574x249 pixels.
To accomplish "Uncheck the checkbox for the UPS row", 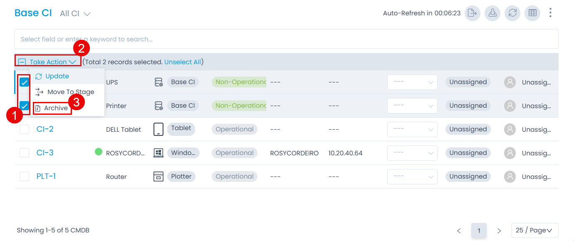I will pyautogui.click(x=25, y=82).
